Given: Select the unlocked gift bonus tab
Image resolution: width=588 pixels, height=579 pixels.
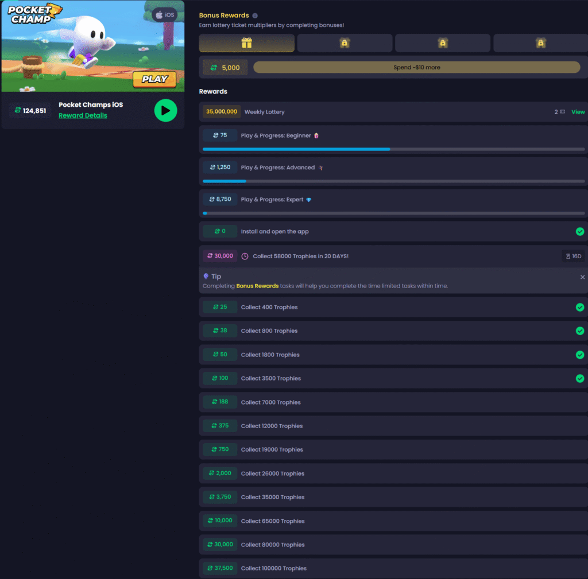Looking at the screenshot, I should pyautogui.click(x=246, y=43).
